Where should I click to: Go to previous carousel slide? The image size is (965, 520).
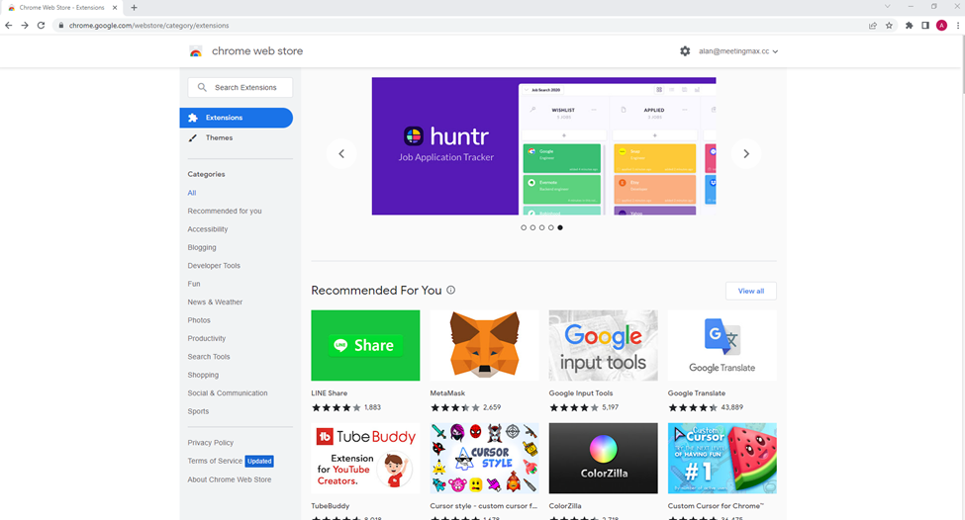point(341,153)
